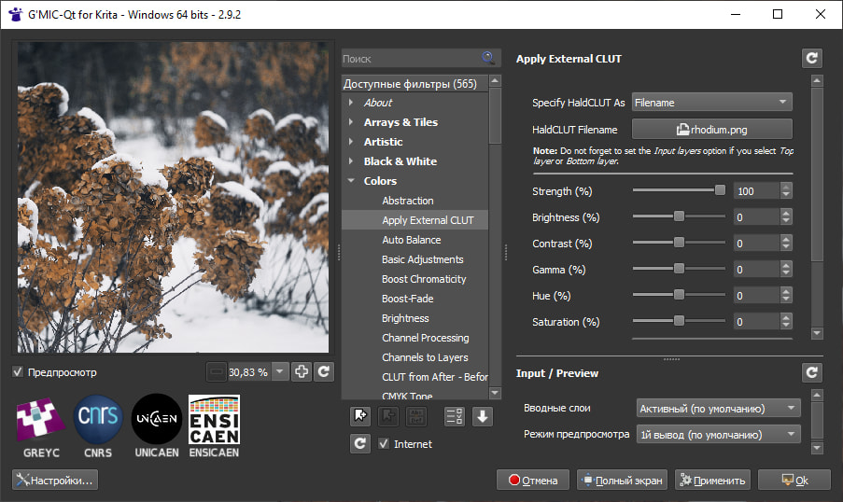Click the add fave bookmark icon

point(360,416)
